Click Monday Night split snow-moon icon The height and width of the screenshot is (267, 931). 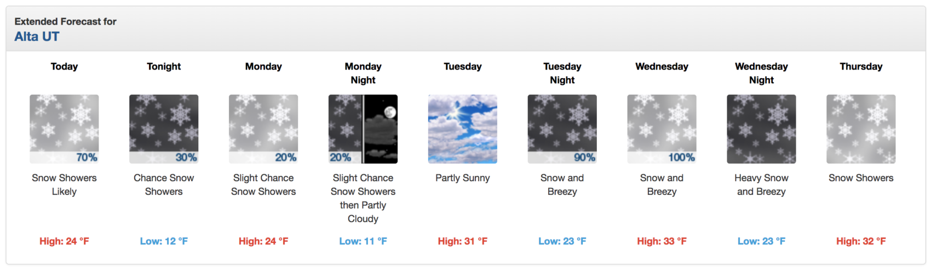pyautogui.click(x=363, y=129)
